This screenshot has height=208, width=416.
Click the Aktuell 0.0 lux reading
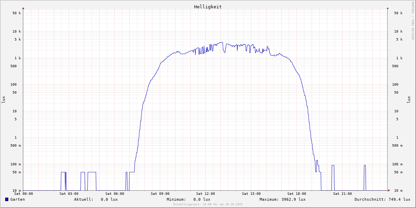[96, 199]
